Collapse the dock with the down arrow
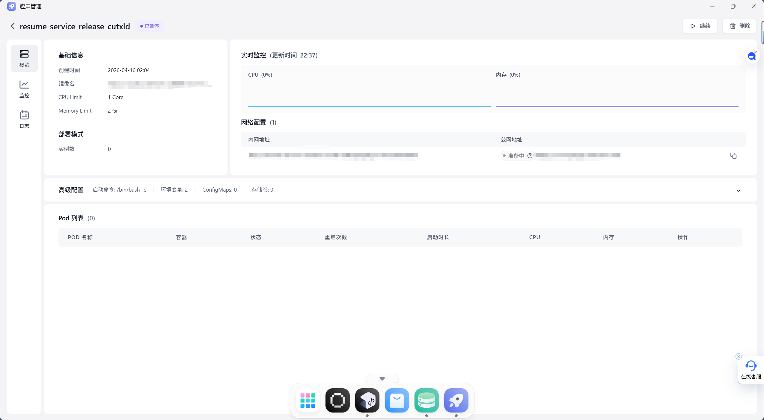The width and height of the screenshot is (764, 420). pos(382,379)
